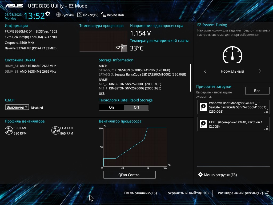Select next tuning mode with right arrow
This screenshot has width=273, height=205.
(260, 71)
